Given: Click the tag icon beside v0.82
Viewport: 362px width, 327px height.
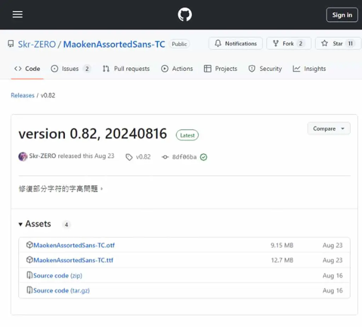Looking at the screenshot, I should (129, 157).
